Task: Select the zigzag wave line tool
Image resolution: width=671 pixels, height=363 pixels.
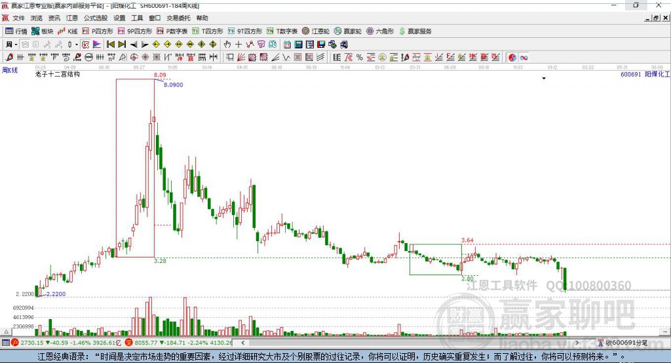Action: pyautogui.click(x=286, y=58)
